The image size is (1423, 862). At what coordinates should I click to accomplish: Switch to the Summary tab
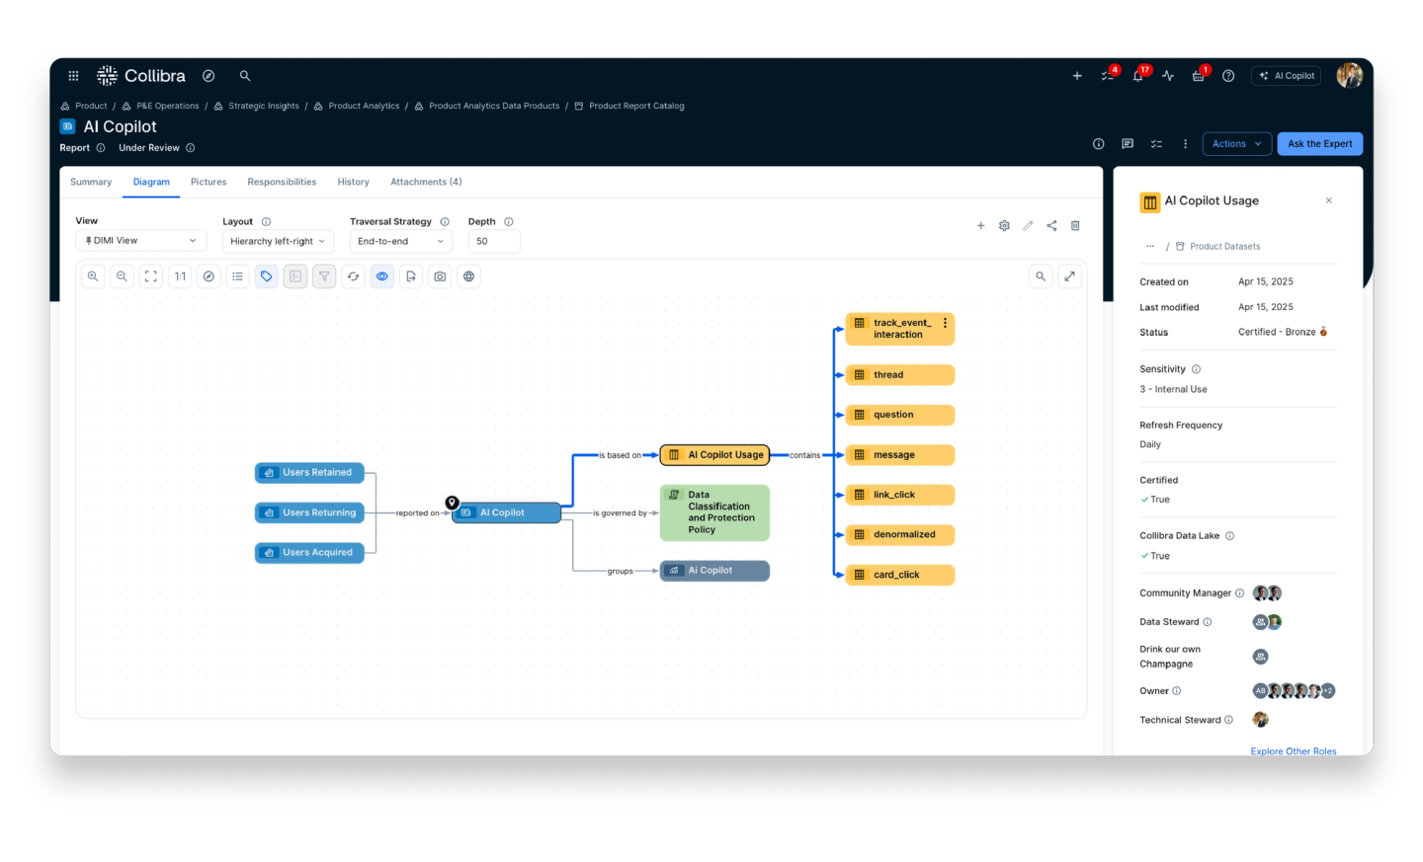90,182
